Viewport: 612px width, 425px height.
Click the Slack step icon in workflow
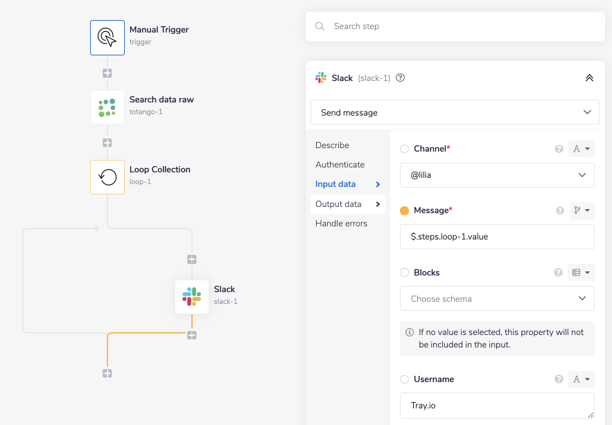192,297
